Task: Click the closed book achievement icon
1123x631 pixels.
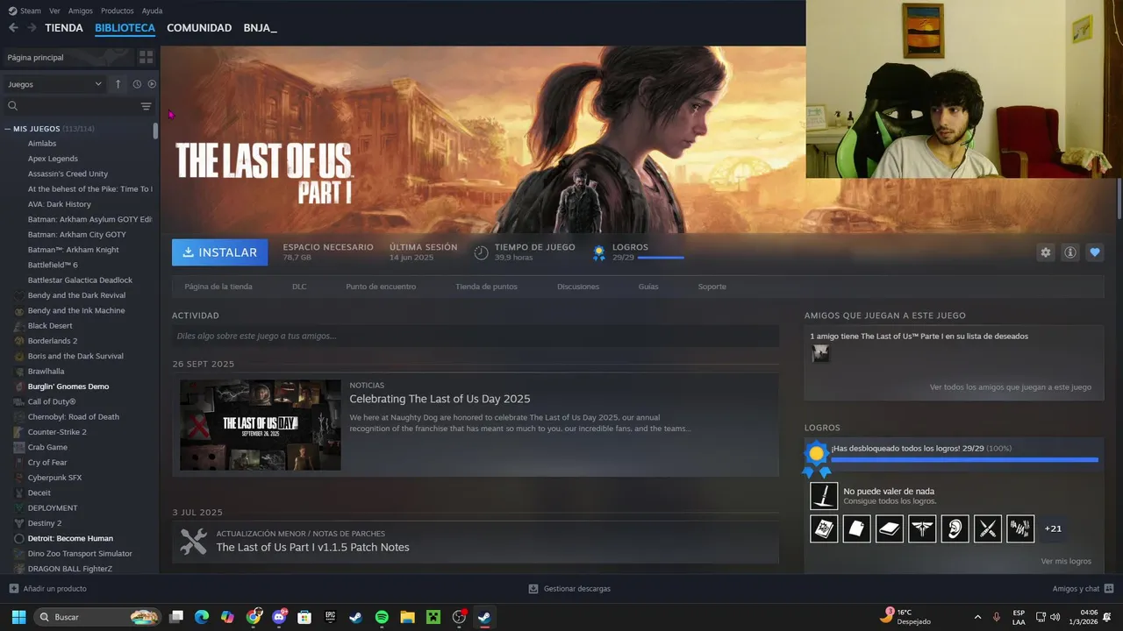Action: [x=890, y=528]
